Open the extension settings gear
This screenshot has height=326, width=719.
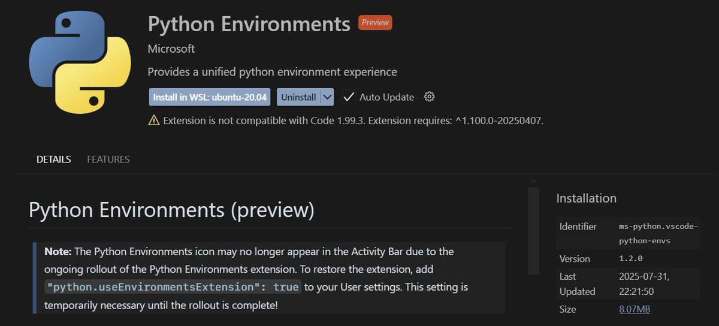pyautogui.click(x=429, y=96)
